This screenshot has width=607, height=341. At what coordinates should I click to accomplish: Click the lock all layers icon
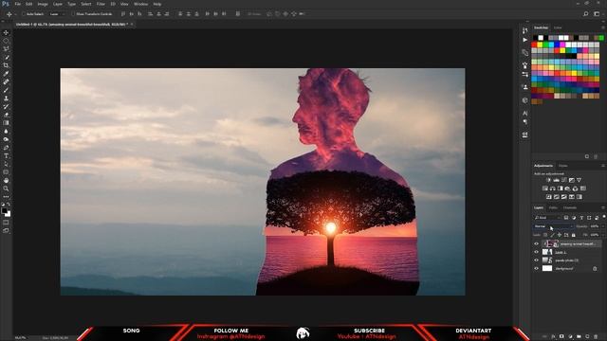point(573,235)
